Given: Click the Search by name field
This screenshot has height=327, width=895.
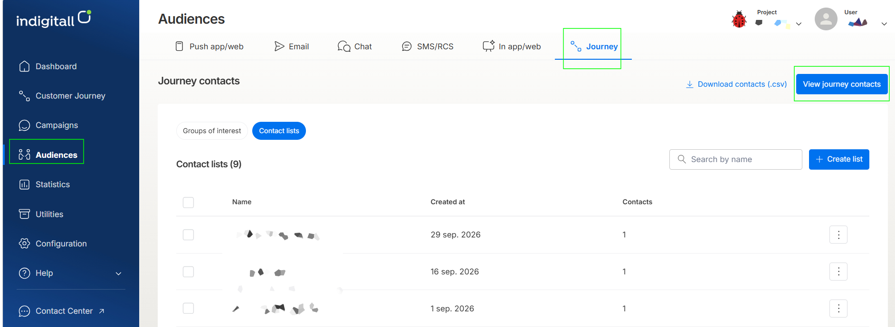Looking at the screenshot, I should point(735,159).
